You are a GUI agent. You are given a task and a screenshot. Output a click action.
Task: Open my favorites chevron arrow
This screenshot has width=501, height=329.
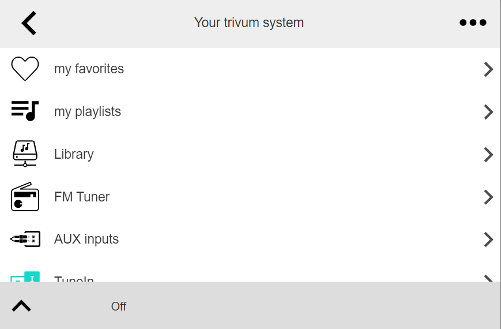click(488, 69)
